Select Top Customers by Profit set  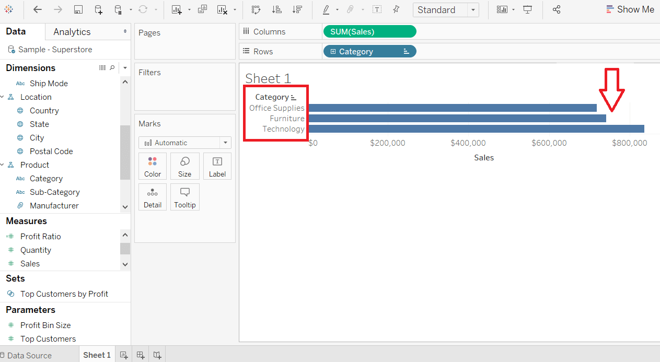[x=64, y=294]
